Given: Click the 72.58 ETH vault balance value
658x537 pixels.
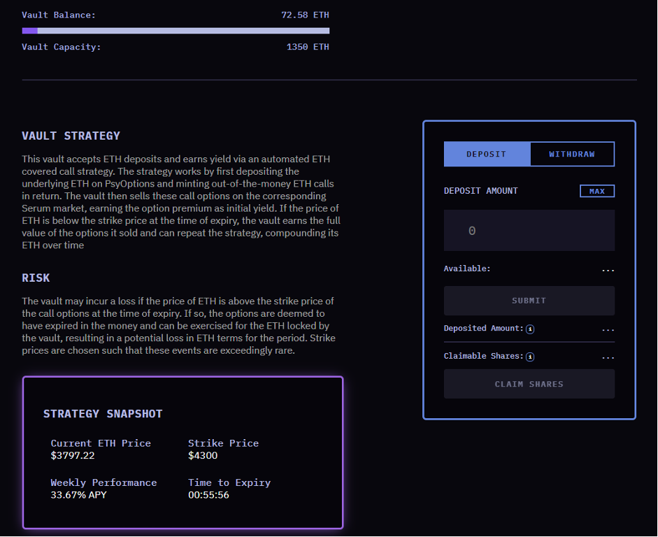Looking at the screenshot, I should coord(305,15).
